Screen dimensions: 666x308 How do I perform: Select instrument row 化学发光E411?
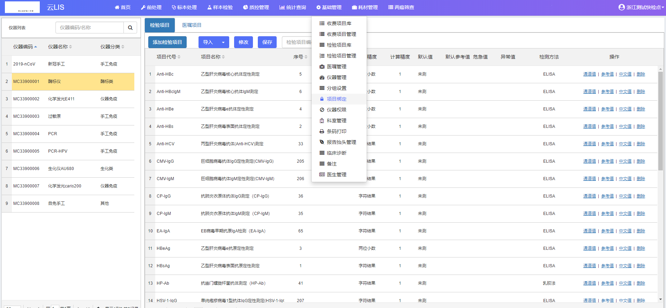[68, 99]
